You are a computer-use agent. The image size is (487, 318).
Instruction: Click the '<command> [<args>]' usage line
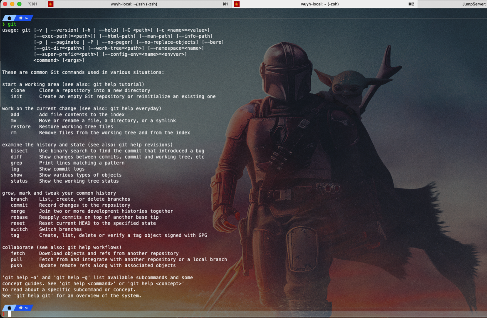tap(59, 60)
